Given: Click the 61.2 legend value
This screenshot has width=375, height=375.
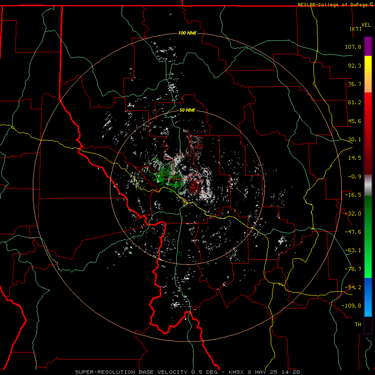Looking at the screenshot, I should tap(355, 102).
